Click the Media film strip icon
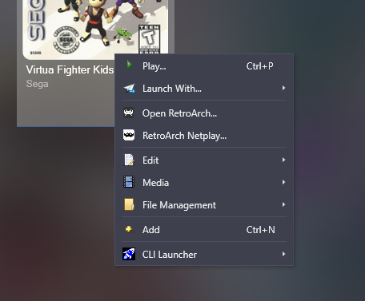The width and height of the screenshot is (365, 301). pyautogui.click(x=129, y=182)
